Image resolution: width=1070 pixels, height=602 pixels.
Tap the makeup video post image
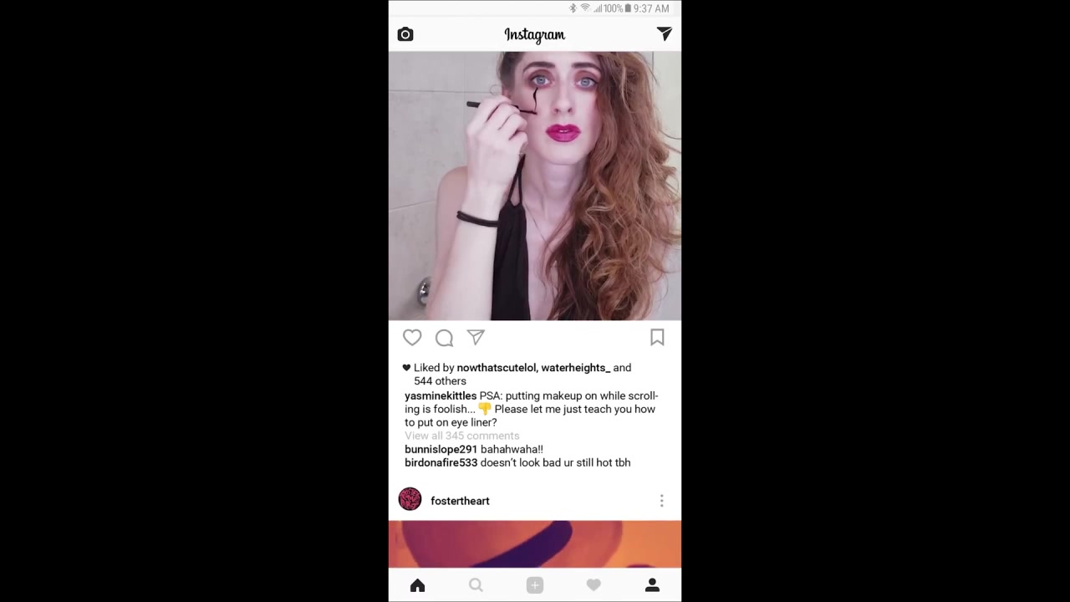coord(535,186)
